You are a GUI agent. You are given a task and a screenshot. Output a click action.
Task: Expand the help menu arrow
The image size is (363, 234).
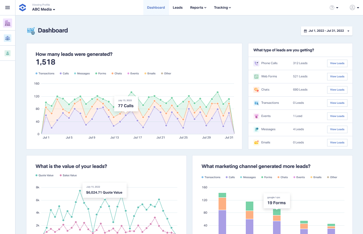click(337, 8)
